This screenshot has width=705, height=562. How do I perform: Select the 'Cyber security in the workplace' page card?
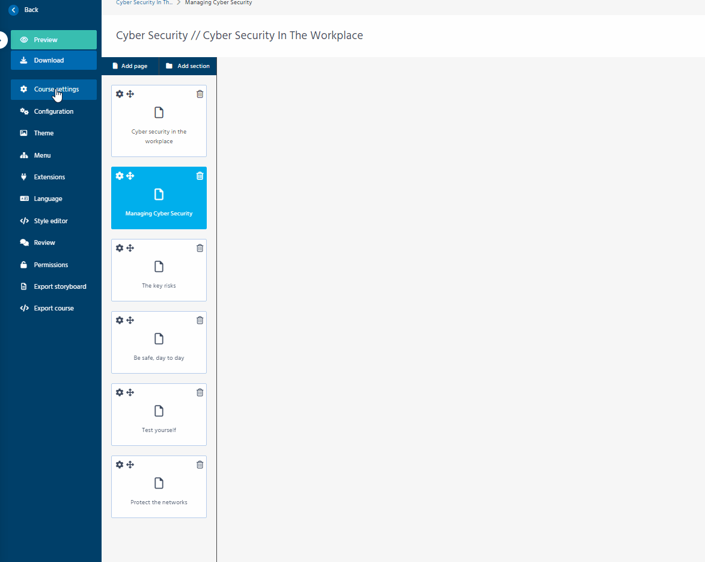tap(159, 120)
